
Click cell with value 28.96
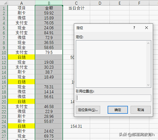(49, 117)
